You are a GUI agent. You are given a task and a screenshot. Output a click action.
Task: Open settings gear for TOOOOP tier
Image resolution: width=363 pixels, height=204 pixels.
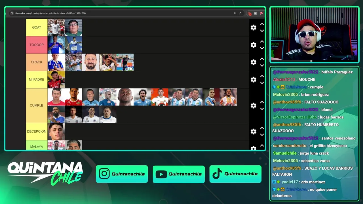pos(253,45)
